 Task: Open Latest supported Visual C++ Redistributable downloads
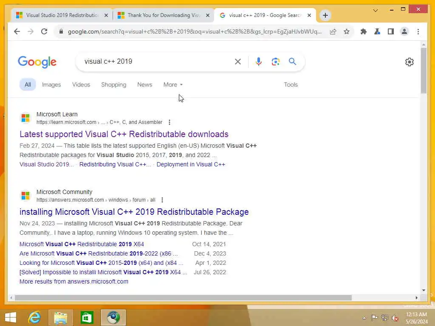(124, 134)
